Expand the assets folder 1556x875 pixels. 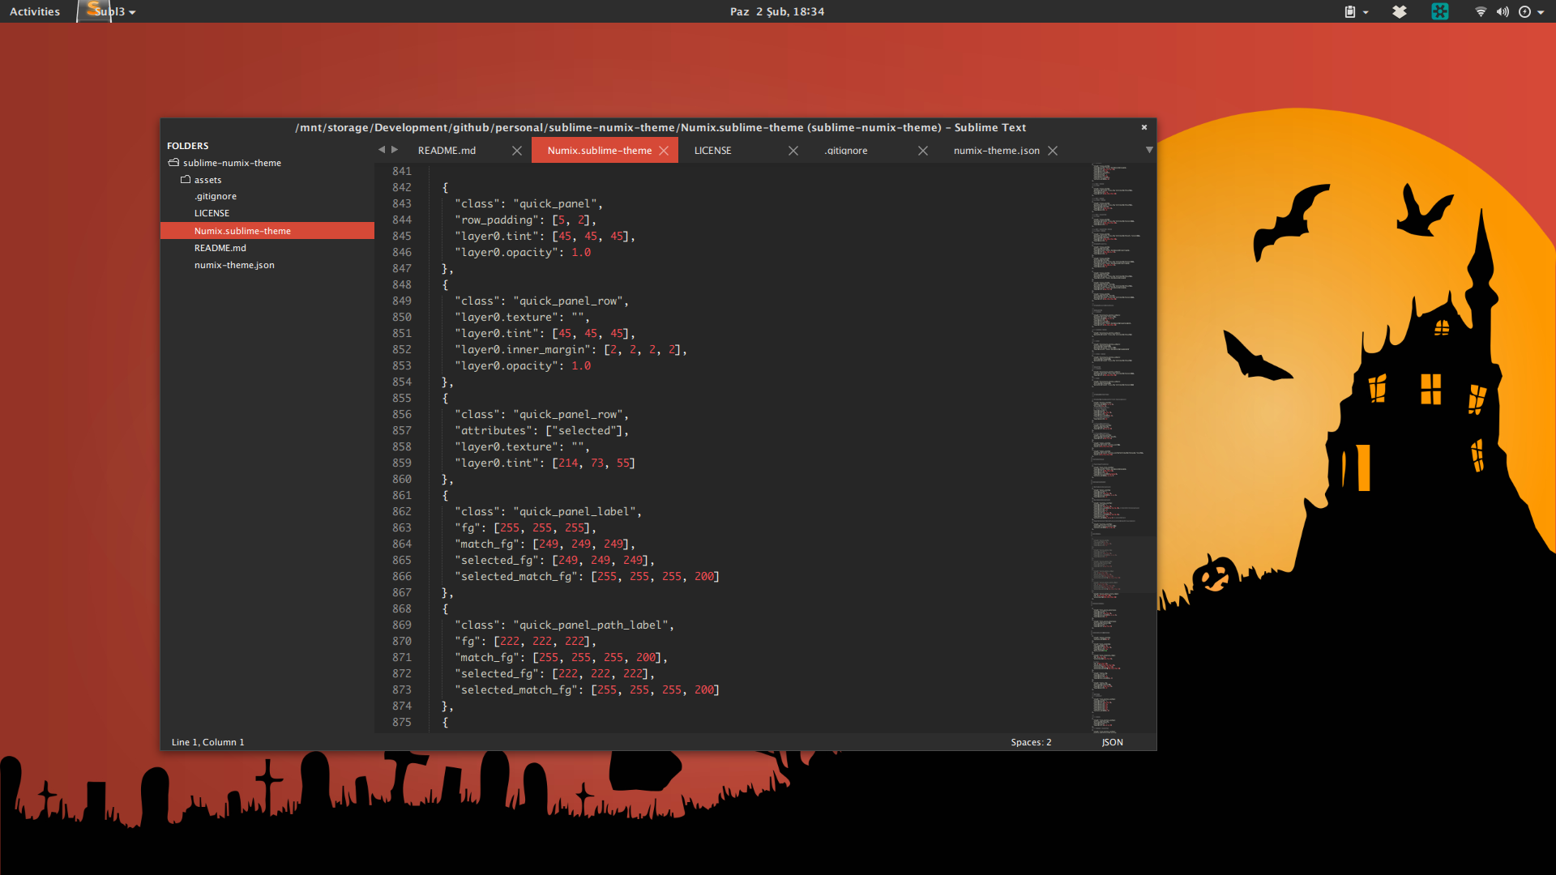click(x=186, y=180)
